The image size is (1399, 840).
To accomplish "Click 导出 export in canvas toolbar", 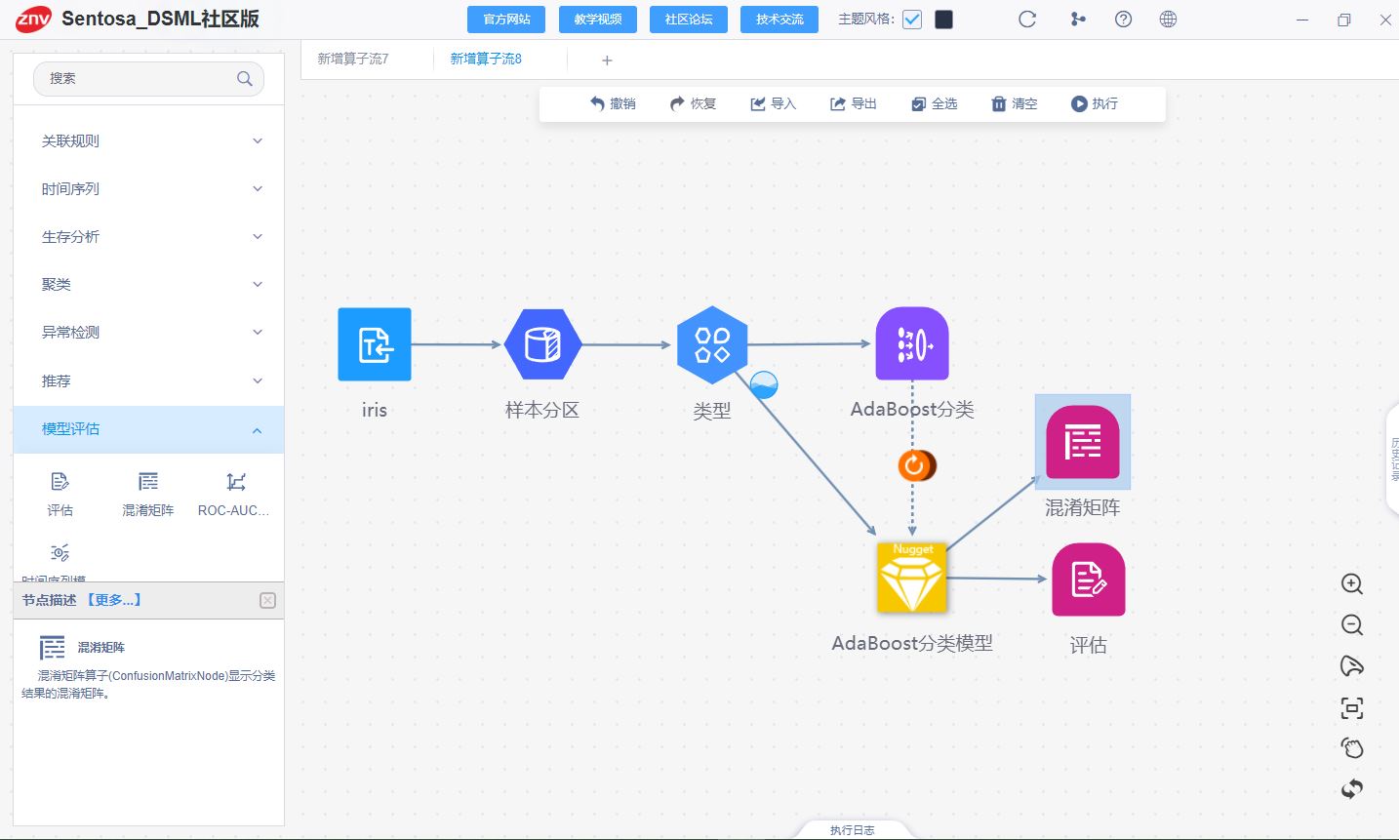I will 853,104.
